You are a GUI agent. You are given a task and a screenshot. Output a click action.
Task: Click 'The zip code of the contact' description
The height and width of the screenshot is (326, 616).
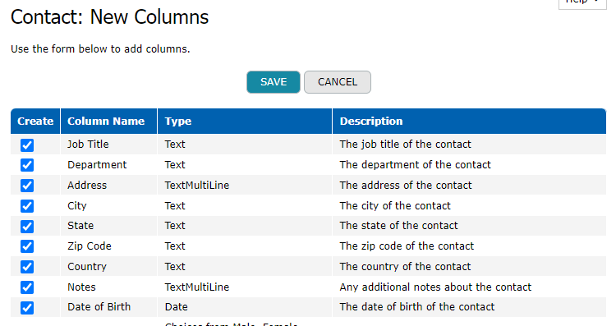coord(407,246)
